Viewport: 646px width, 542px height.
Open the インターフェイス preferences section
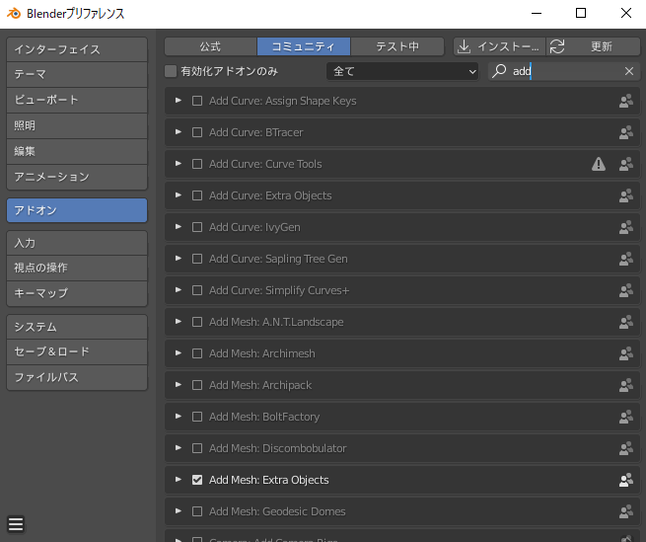click(77, 49)
